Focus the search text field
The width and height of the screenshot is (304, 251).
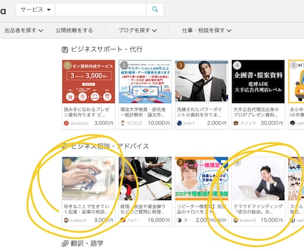[x=100, y=10]
